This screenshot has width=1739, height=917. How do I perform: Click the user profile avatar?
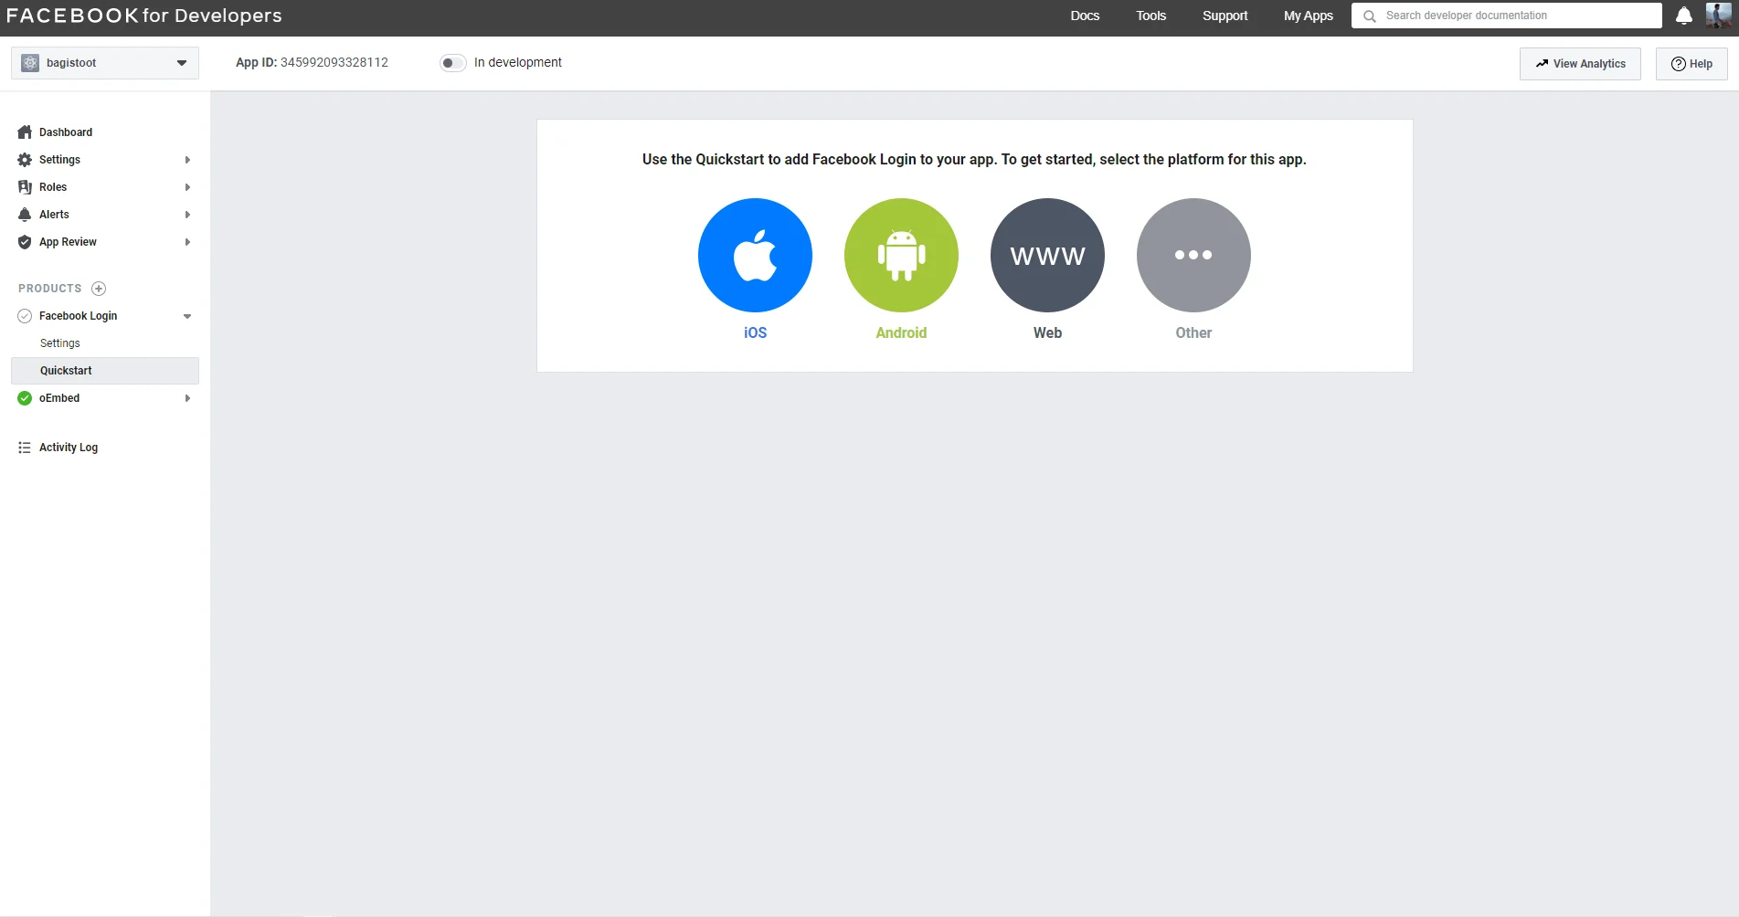click(1718, 16)
